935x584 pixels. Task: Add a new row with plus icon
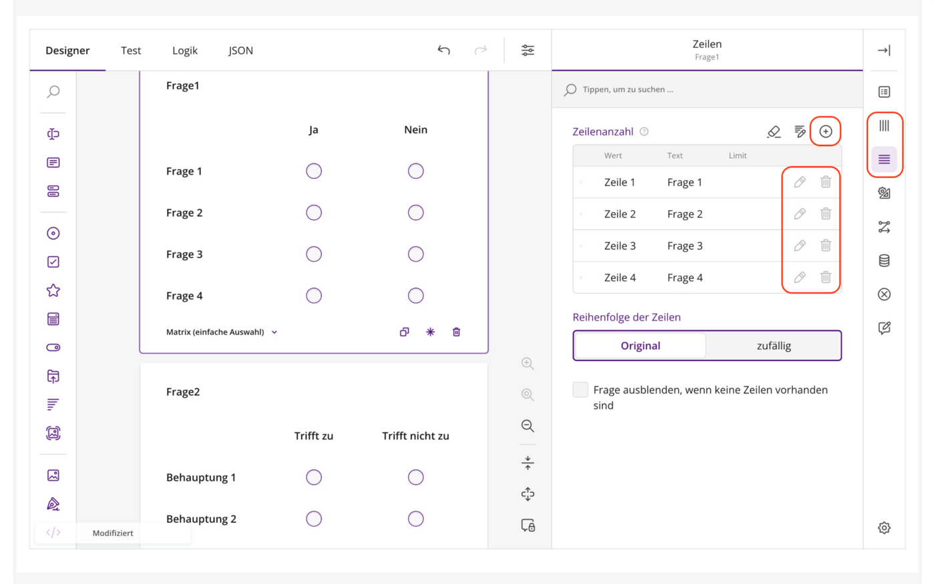825,131
